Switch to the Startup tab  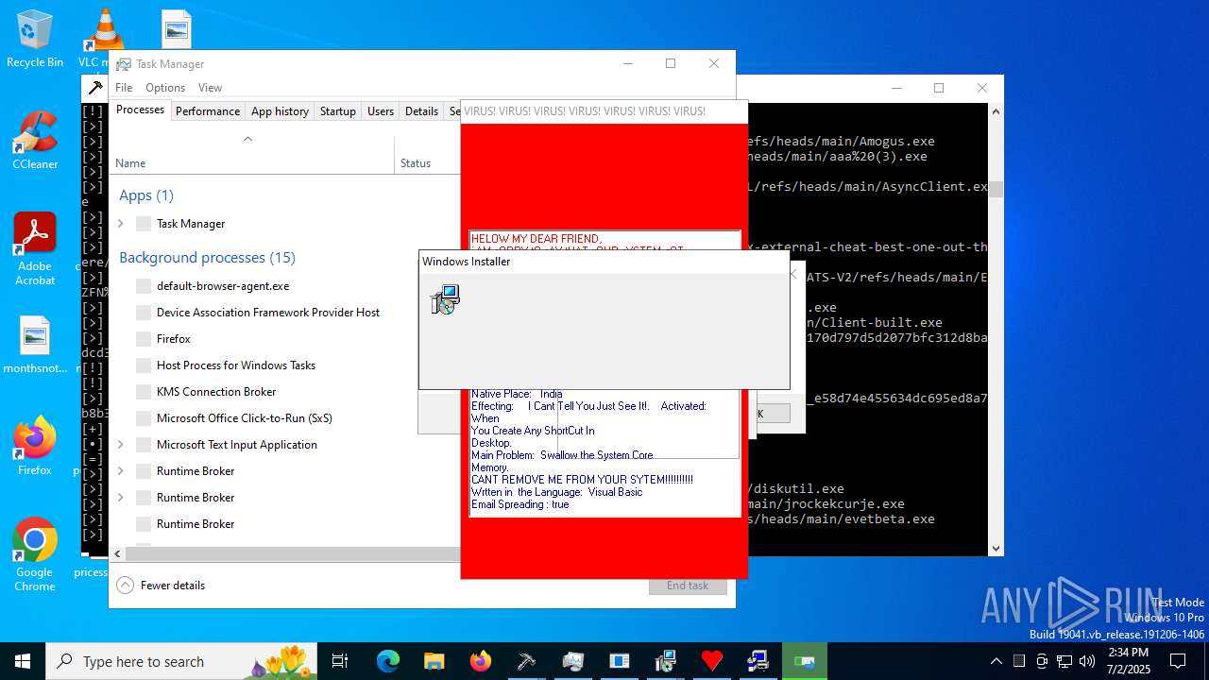[337, 111]
